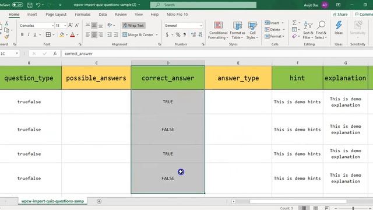The image size is (373, 210).
Task: Click the Align Left icon
Action: tap(88, 35)
